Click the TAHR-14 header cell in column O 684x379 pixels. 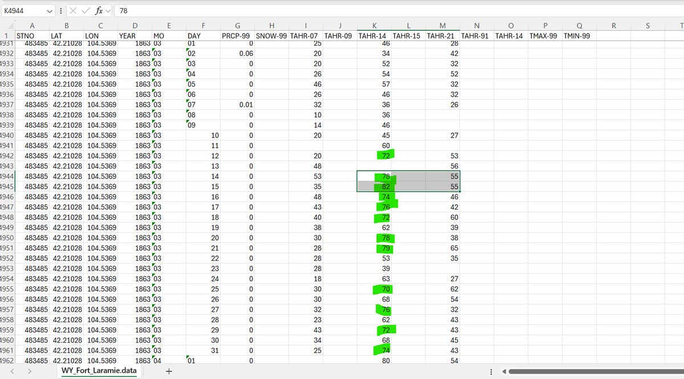point(511,36)
